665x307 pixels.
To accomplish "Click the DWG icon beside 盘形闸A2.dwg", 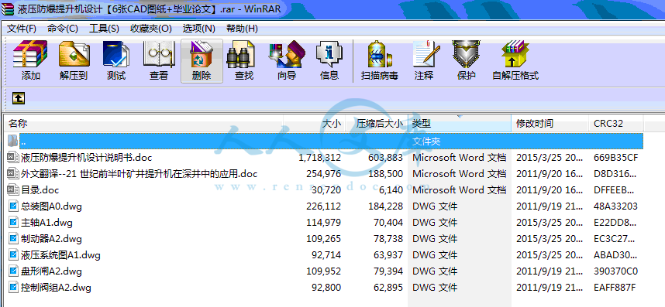I will pyautogui.click(x=14, y=271).
